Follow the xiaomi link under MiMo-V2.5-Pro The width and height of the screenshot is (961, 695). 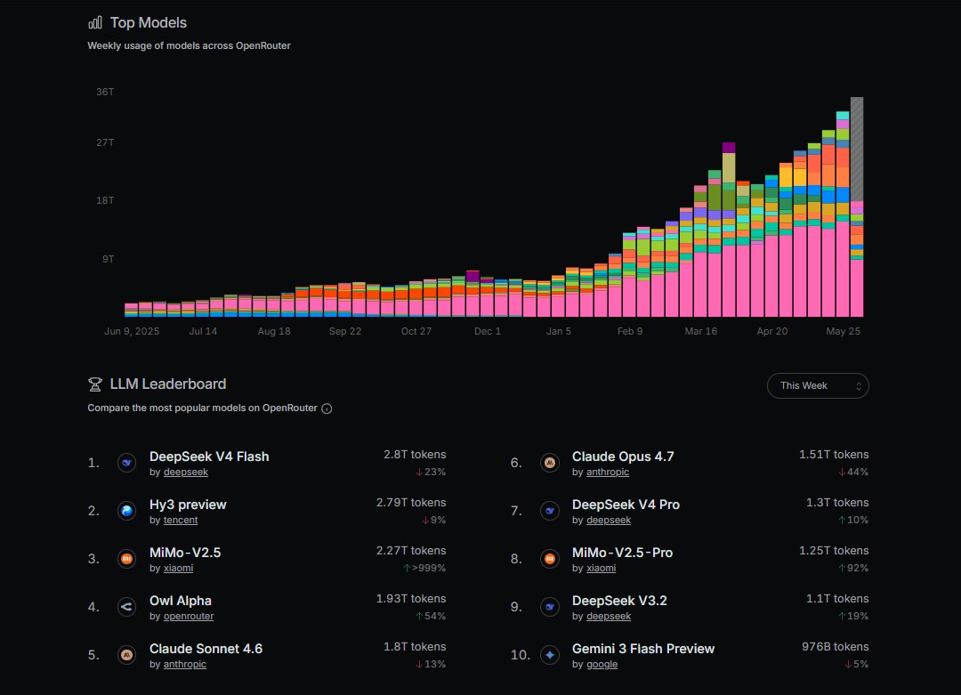click(602, 568)
